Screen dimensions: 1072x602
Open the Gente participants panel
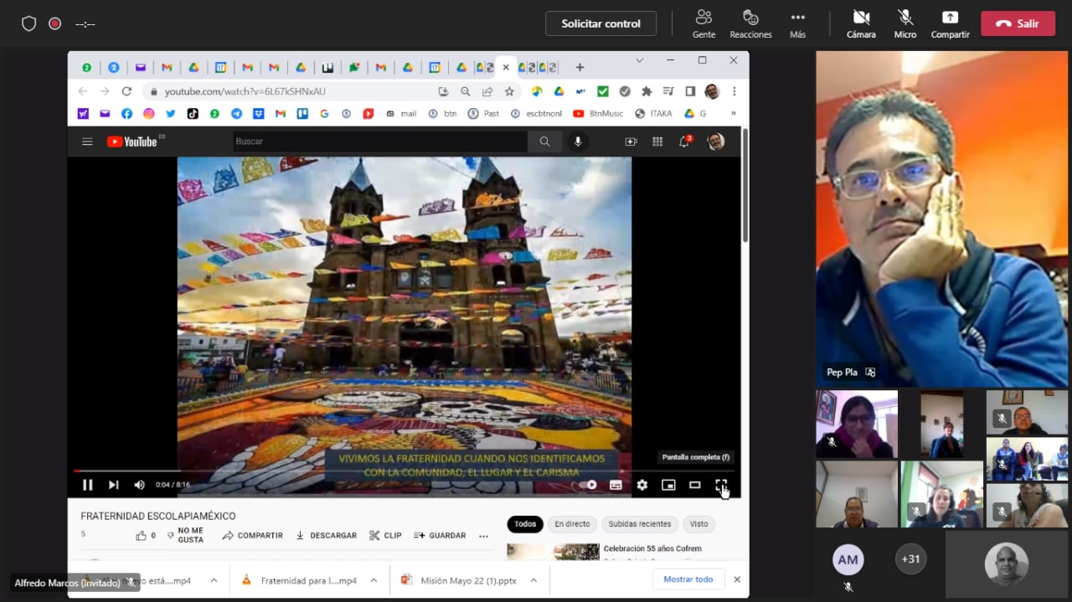pyautogui.click(x=703, y=23)
